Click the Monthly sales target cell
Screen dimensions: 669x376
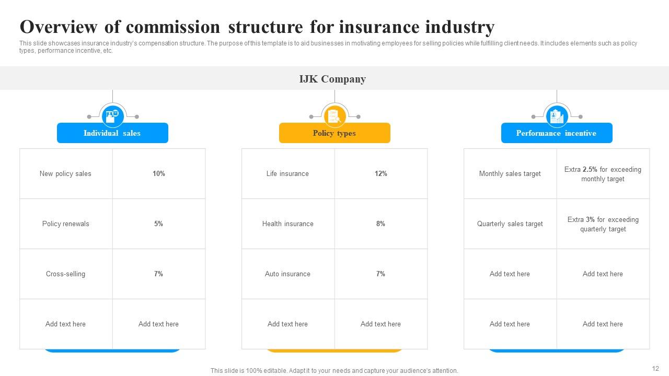[510, 174]
